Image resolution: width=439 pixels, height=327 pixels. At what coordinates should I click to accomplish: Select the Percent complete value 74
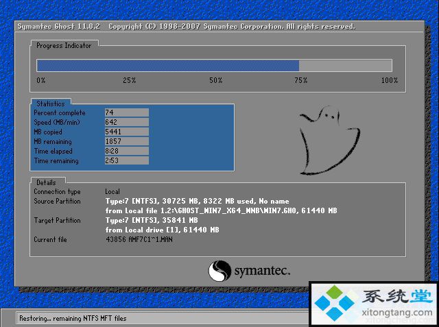126,112
